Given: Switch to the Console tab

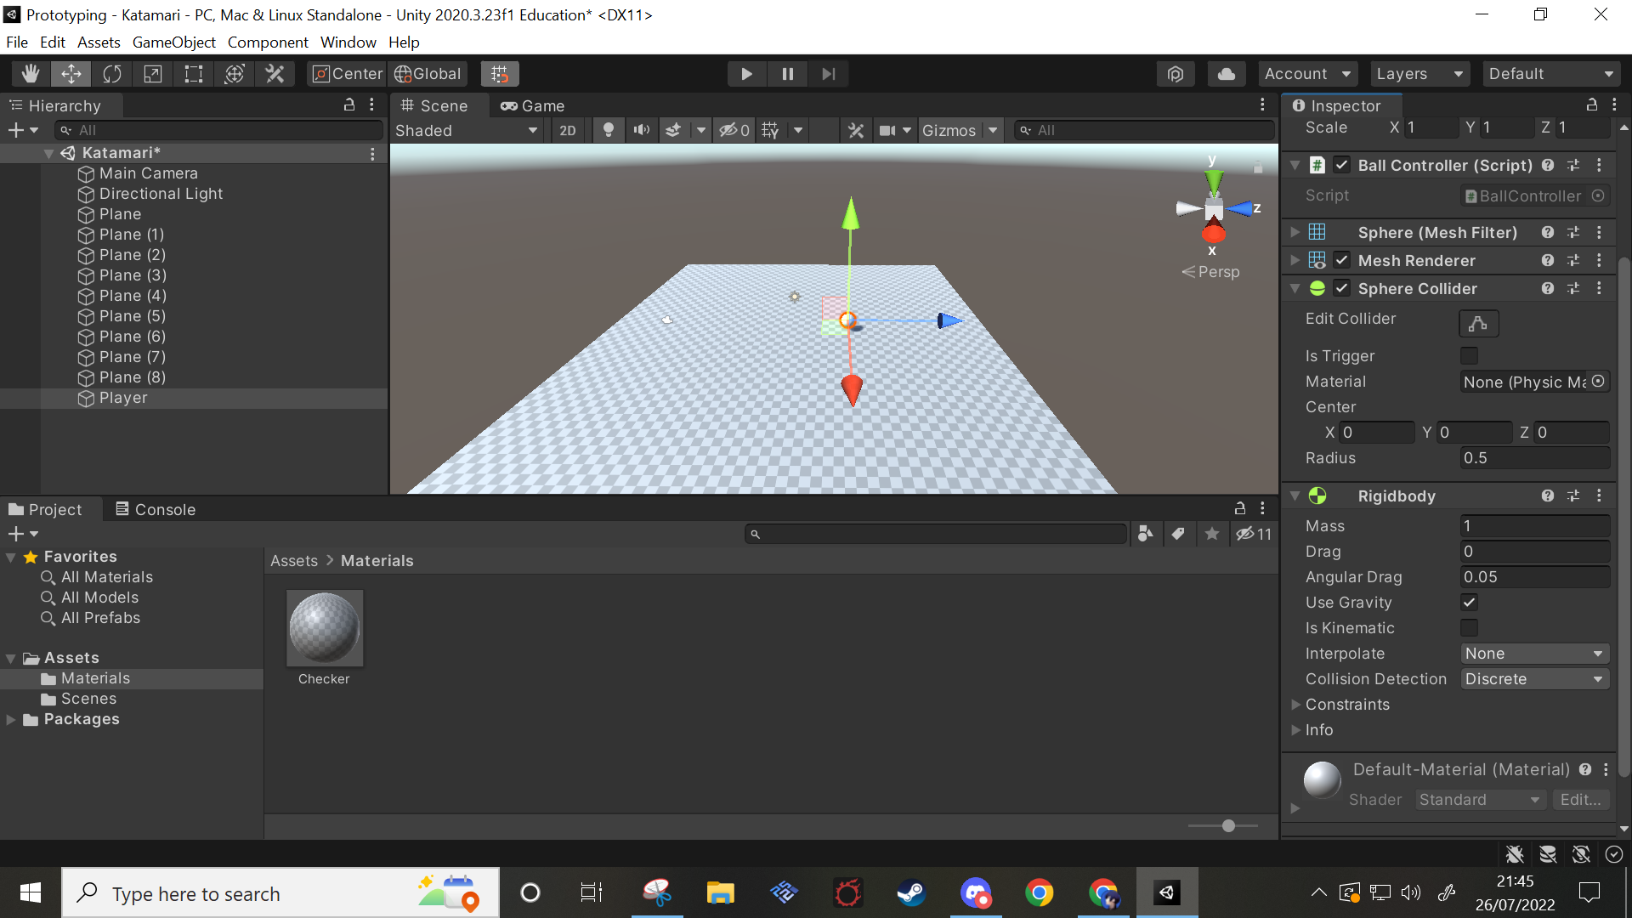Looking at the screenshot, I should pyautogui.click(x=156, y=509).
